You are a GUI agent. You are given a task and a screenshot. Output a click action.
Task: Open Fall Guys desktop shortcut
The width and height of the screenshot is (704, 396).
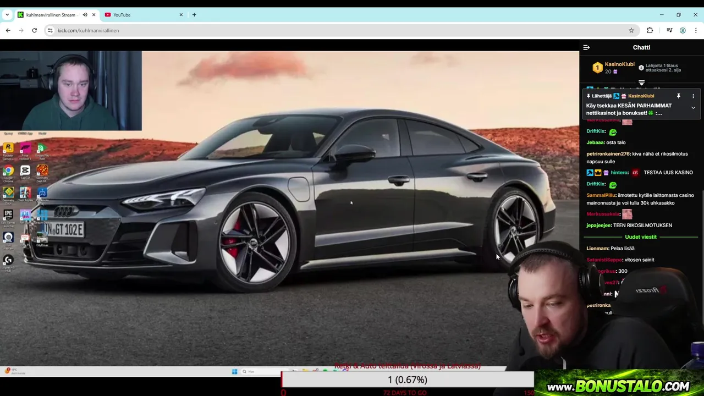25,216
